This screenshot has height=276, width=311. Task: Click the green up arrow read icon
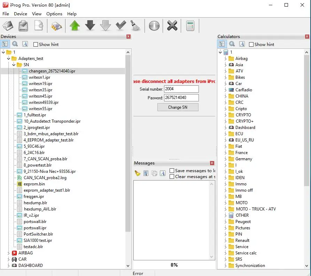75,25
